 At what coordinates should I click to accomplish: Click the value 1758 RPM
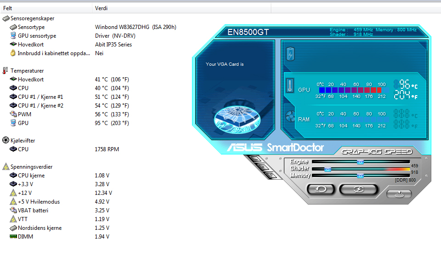click(107, 149)
